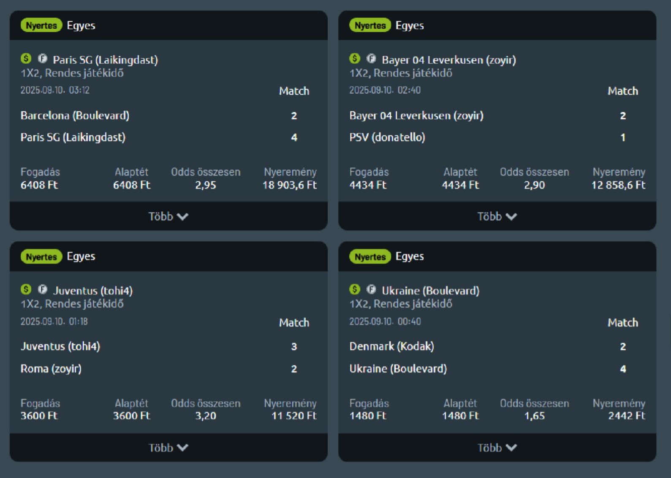This screenshot has height=478, width=671.
Task: Click the green dollar icon beside Juventus (tohi4)
Action: click(x=26, y=289)
